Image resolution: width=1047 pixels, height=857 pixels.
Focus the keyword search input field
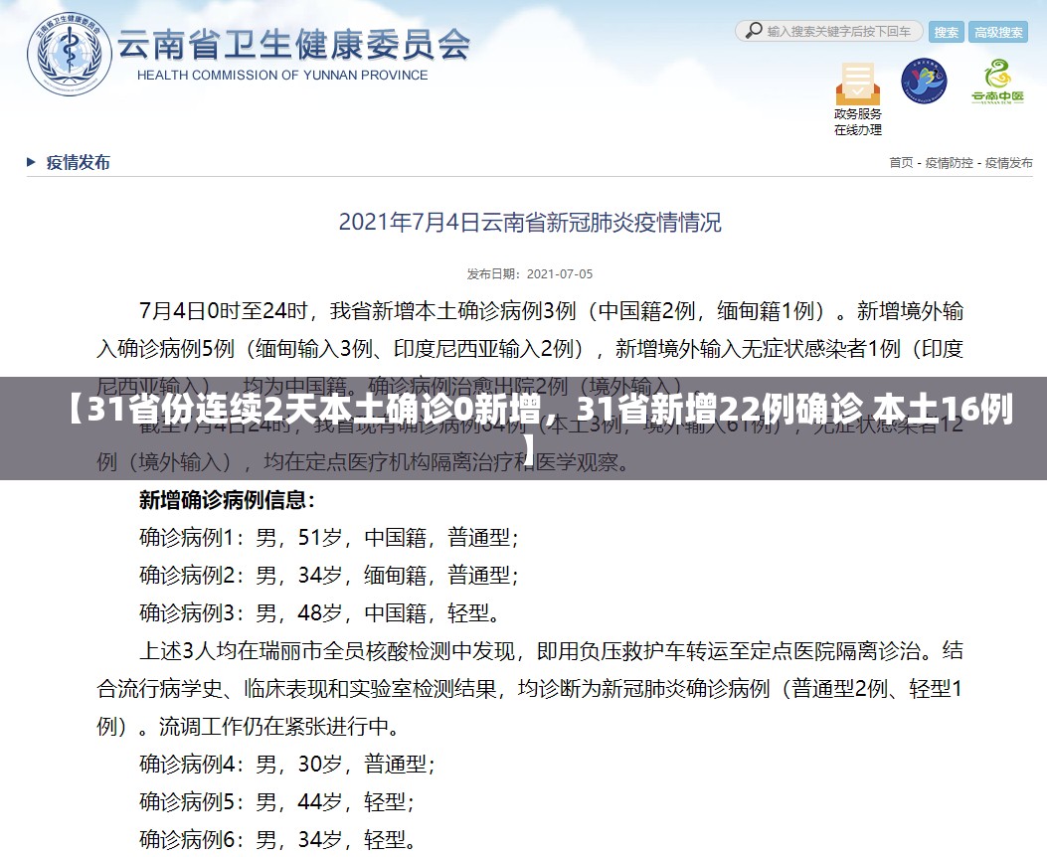(x=829, y=32)
